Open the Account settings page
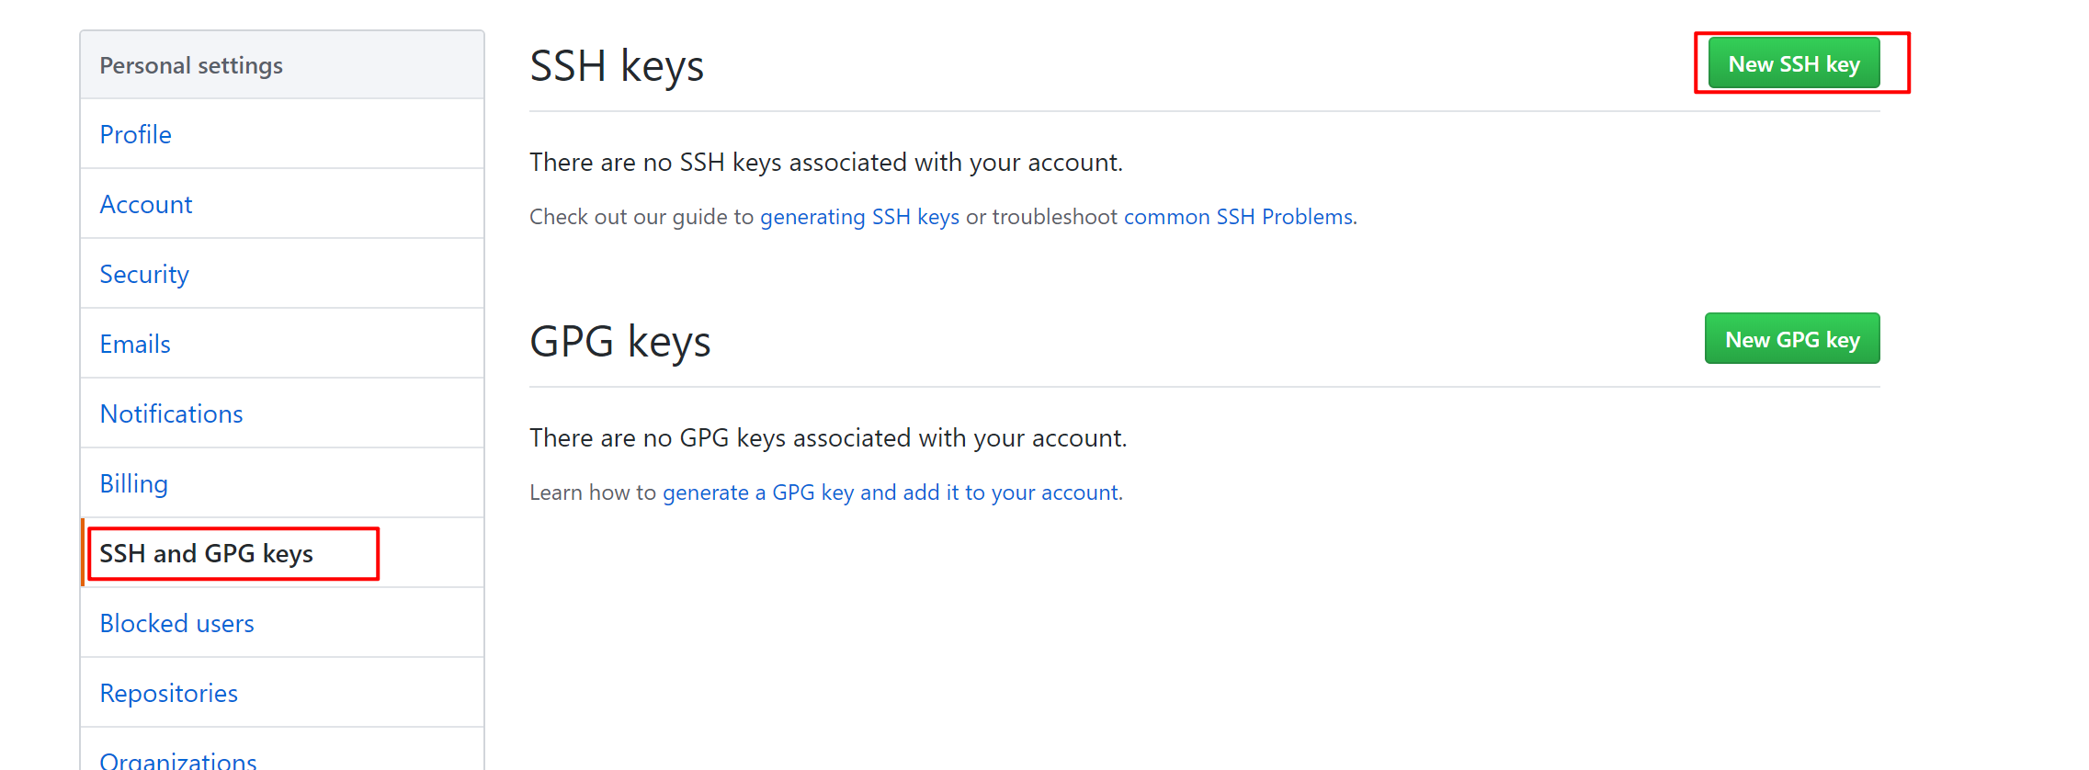 pos(146,204)
